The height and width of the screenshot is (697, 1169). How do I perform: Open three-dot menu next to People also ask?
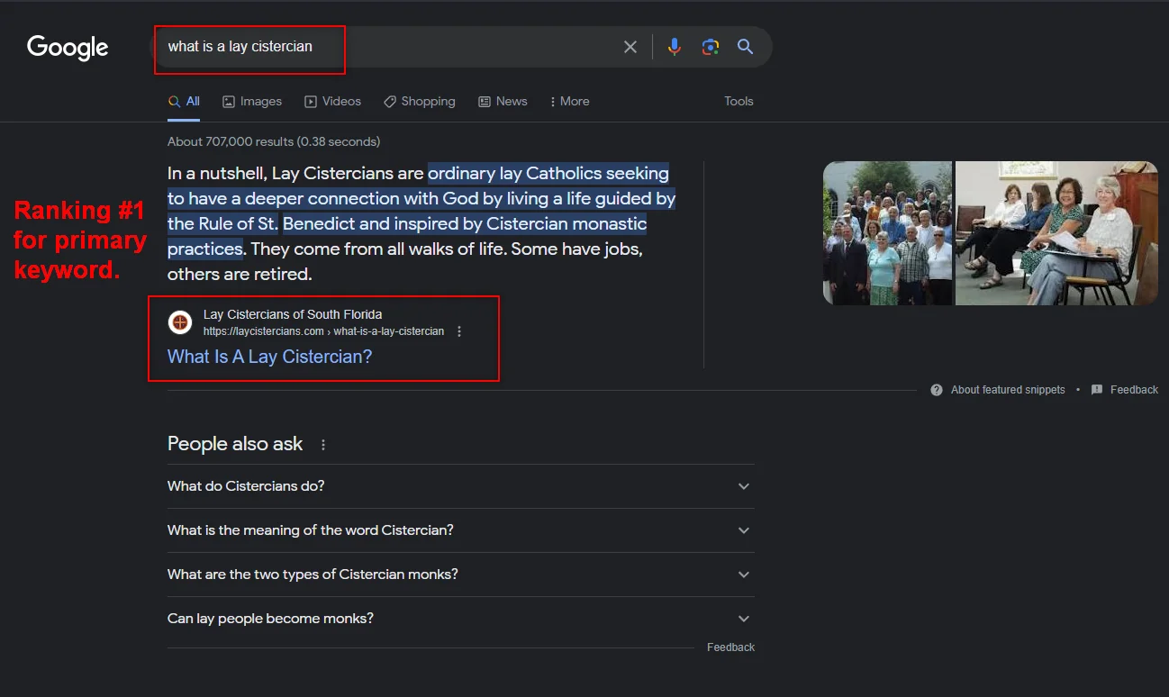tap(323, 445)
